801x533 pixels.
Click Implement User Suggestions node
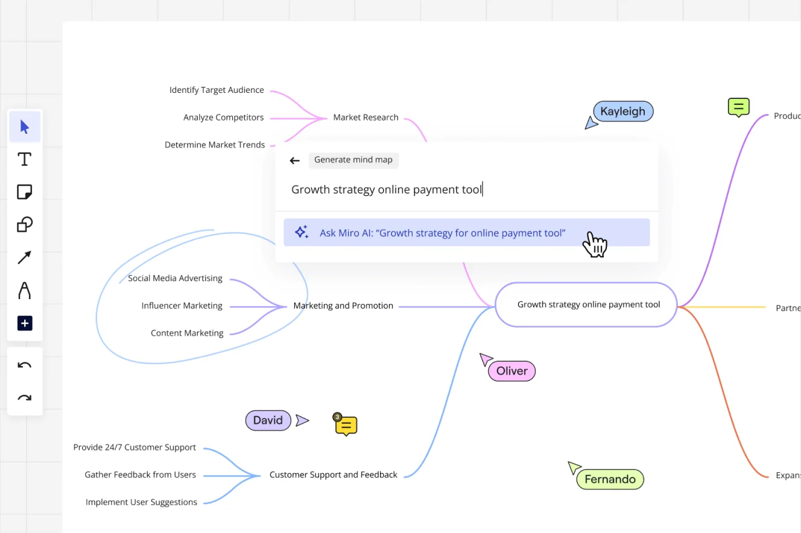click(x=141, y=502)
